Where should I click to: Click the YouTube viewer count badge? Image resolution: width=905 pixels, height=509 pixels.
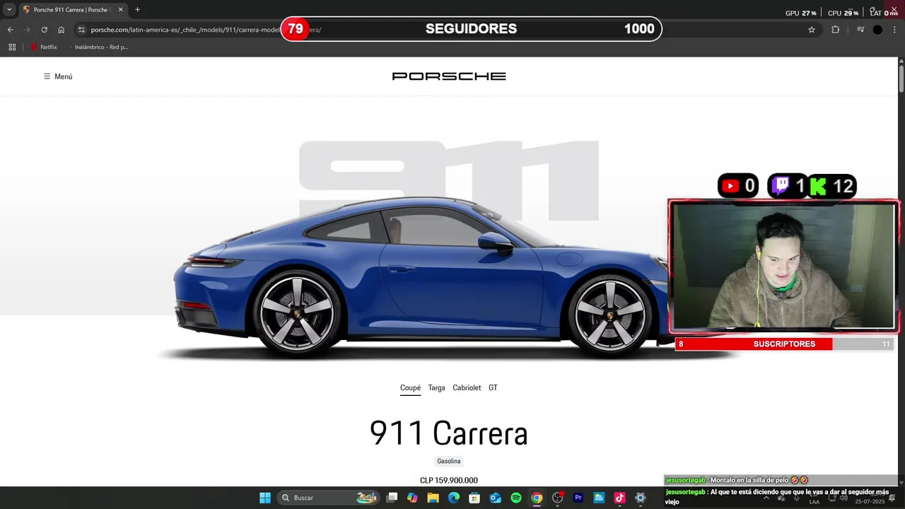(x=738, y=186)
